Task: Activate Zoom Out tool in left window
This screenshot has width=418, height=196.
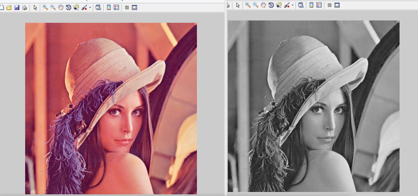Action: [x=53, y=7]
